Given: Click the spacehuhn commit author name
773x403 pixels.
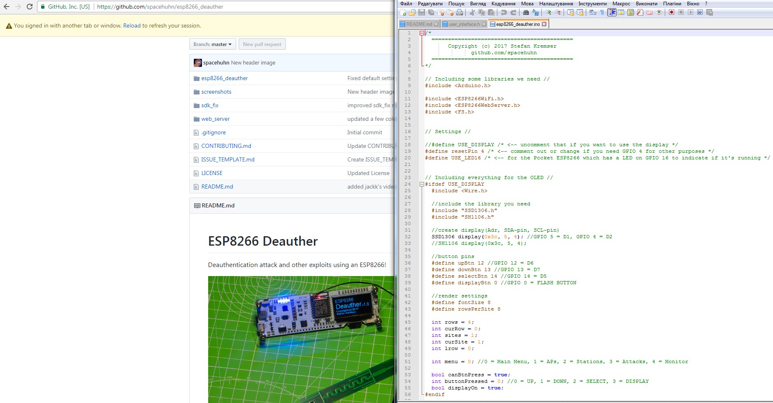Looking at the screenshot, I should point(216,62).
